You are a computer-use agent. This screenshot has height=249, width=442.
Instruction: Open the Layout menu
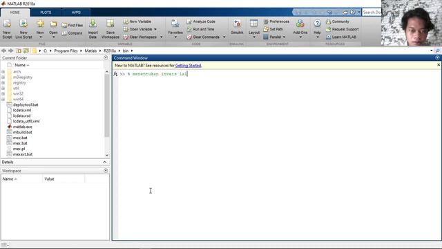[253, 29]
